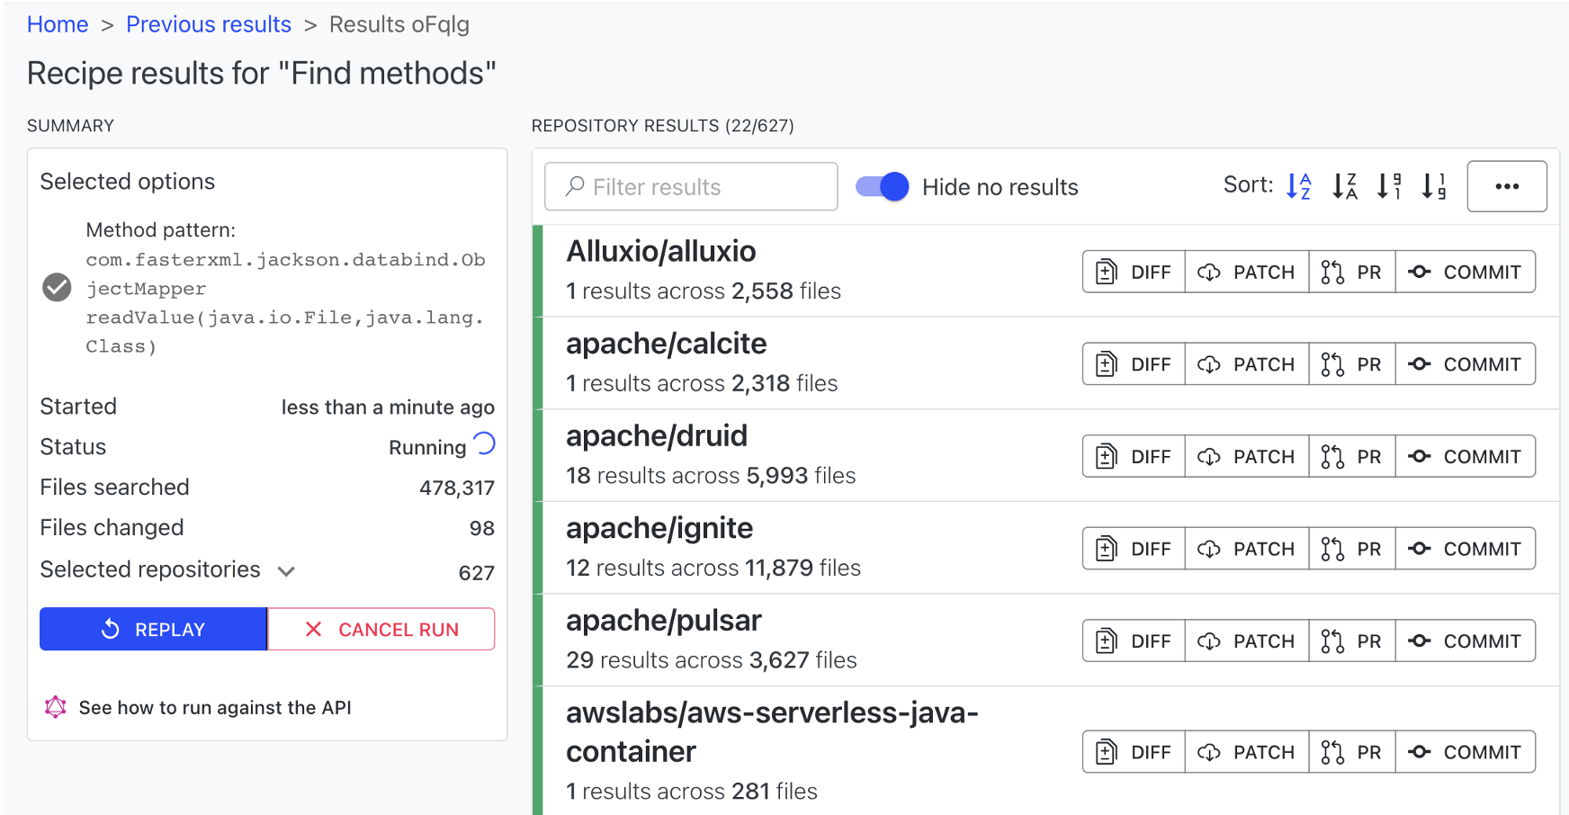Go to Home in the breadcrumb

[x=58, y=24]
